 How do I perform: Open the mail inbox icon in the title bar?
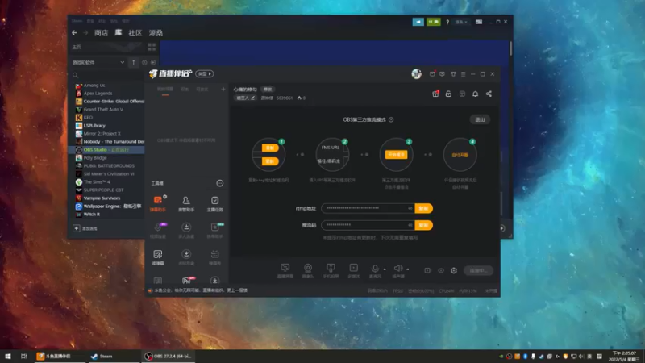[x=432, y=74]
